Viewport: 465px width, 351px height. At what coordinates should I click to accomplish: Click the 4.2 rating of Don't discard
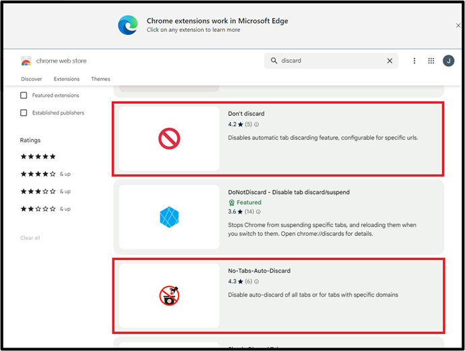click(x=232, y=125)
